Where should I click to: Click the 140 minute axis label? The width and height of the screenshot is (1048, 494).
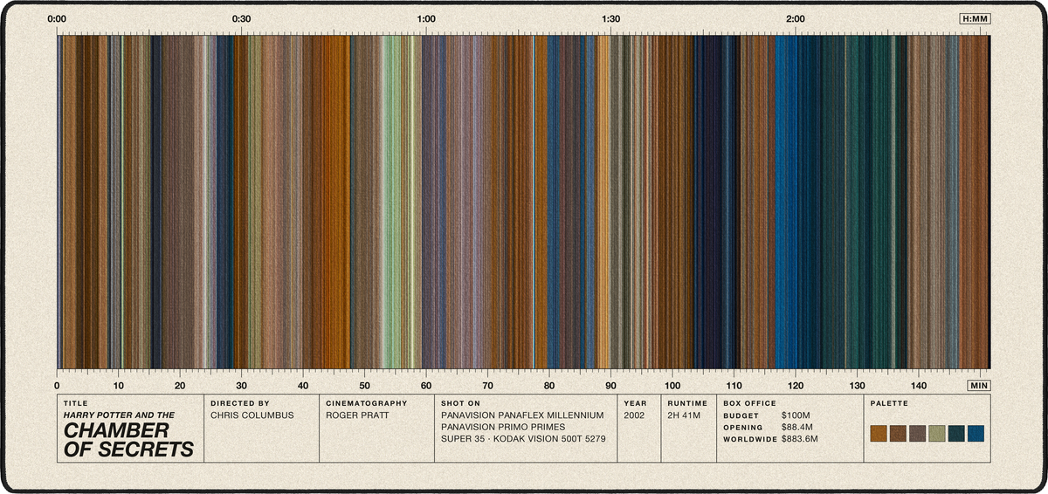919,385
